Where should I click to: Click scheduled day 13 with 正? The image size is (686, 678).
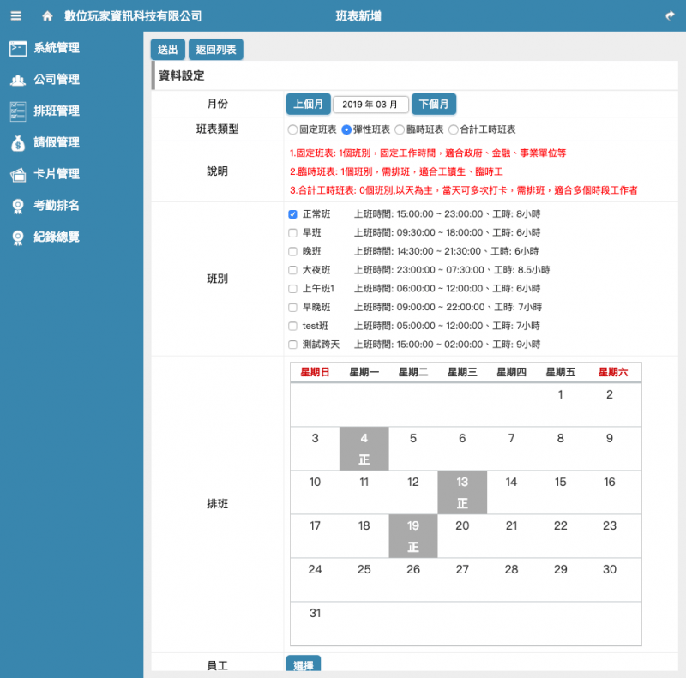[462, 493]
